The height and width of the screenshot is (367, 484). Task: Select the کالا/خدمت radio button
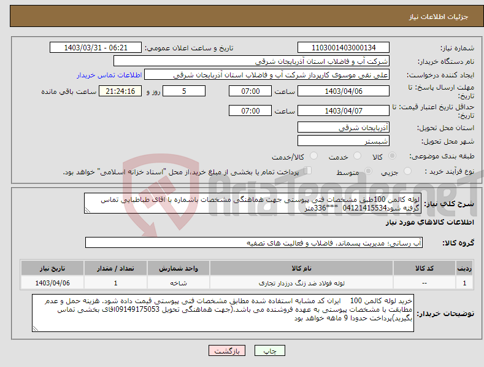(313, 156)
